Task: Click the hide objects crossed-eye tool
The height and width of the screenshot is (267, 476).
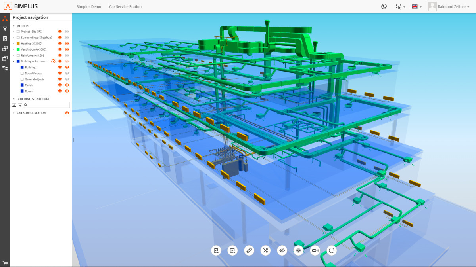Action: [x=282, y=250]
